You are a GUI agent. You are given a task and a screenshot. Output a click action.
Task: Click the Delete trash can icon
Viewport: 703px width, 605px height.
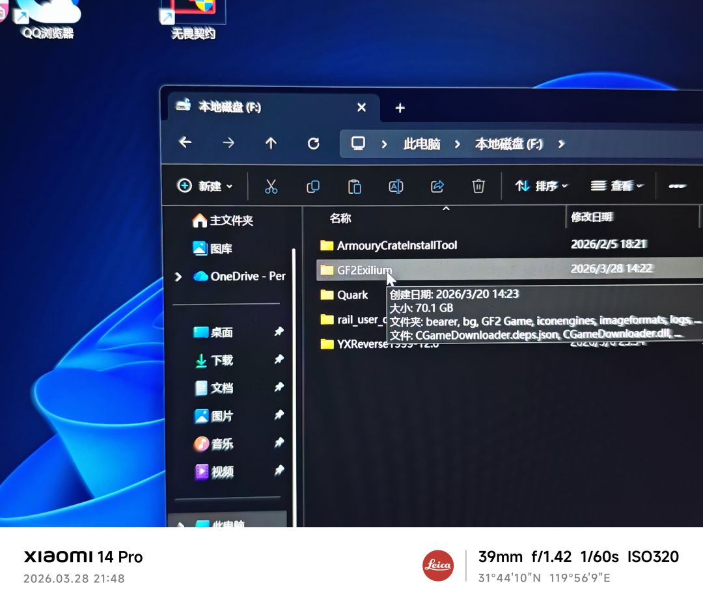478,185
